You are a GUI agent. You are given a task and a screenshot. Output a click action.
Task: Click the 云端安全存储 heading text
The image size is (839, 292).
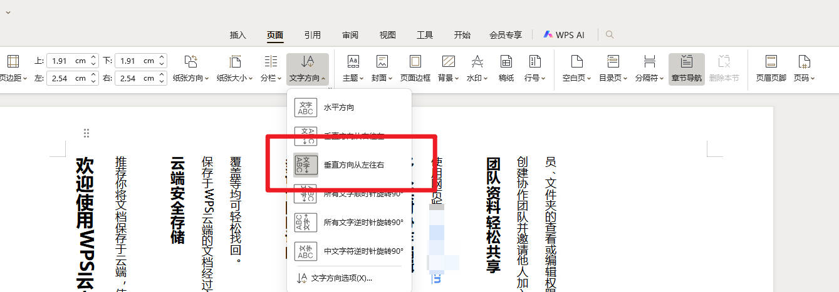point(178,200)
